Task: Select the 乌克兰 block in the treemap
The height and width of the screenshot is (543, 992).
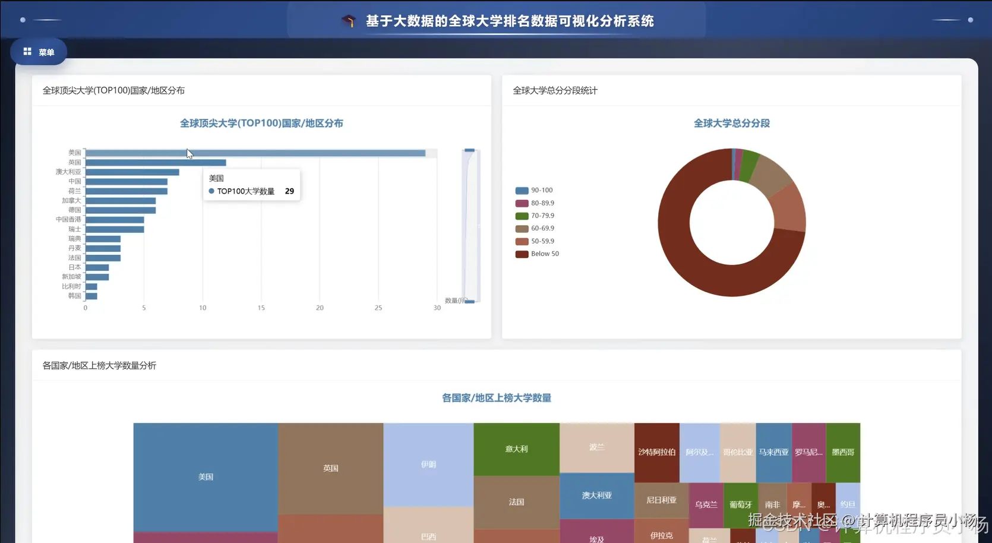Action: click(x=706, y=505)
